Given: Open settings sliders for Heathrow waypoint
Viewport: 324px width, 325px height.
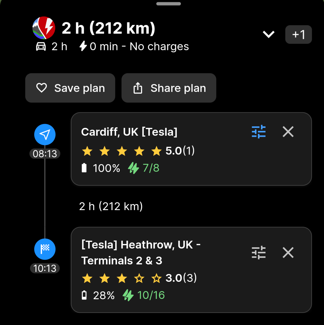Looking at the screenshot, I should [259, 253].
